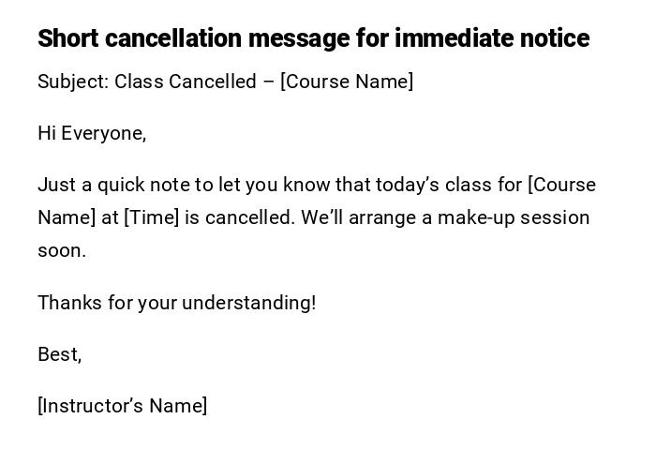Click the word "soon." ending the paragraph
Image resolution: width=656 pixels, height=464 pixels.
point(61,250)
